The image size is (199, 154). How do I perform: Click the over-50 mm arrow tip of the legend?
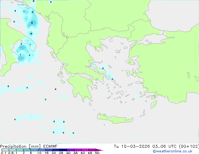pos(99,150)
